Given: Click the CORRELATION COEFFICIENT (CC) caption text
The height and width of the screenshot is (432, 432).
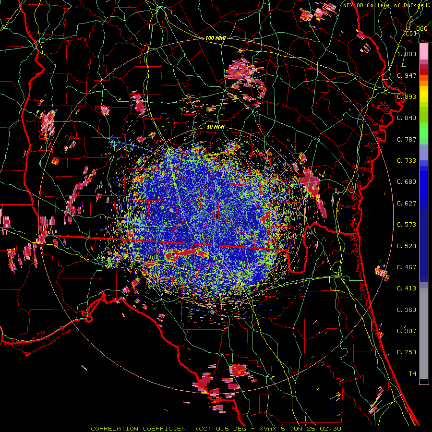Looking at the screenshot, I should [x=152, y=429].
